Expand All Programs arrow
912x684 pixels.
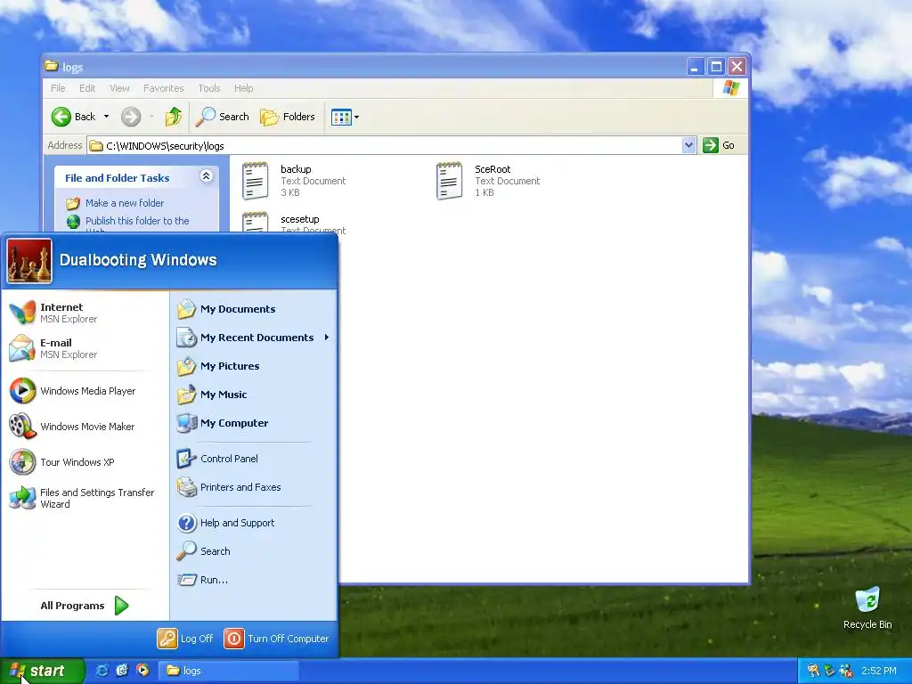tap(121, 606)
